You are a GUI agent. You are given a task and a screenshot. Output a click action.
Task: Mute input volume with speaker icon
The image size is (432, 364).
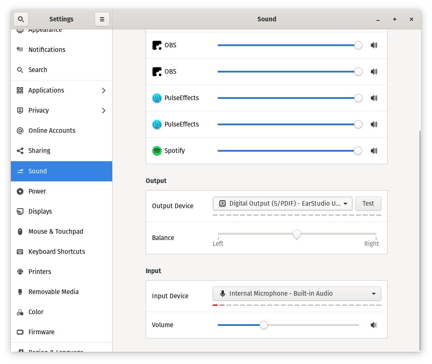coord(373,325)
